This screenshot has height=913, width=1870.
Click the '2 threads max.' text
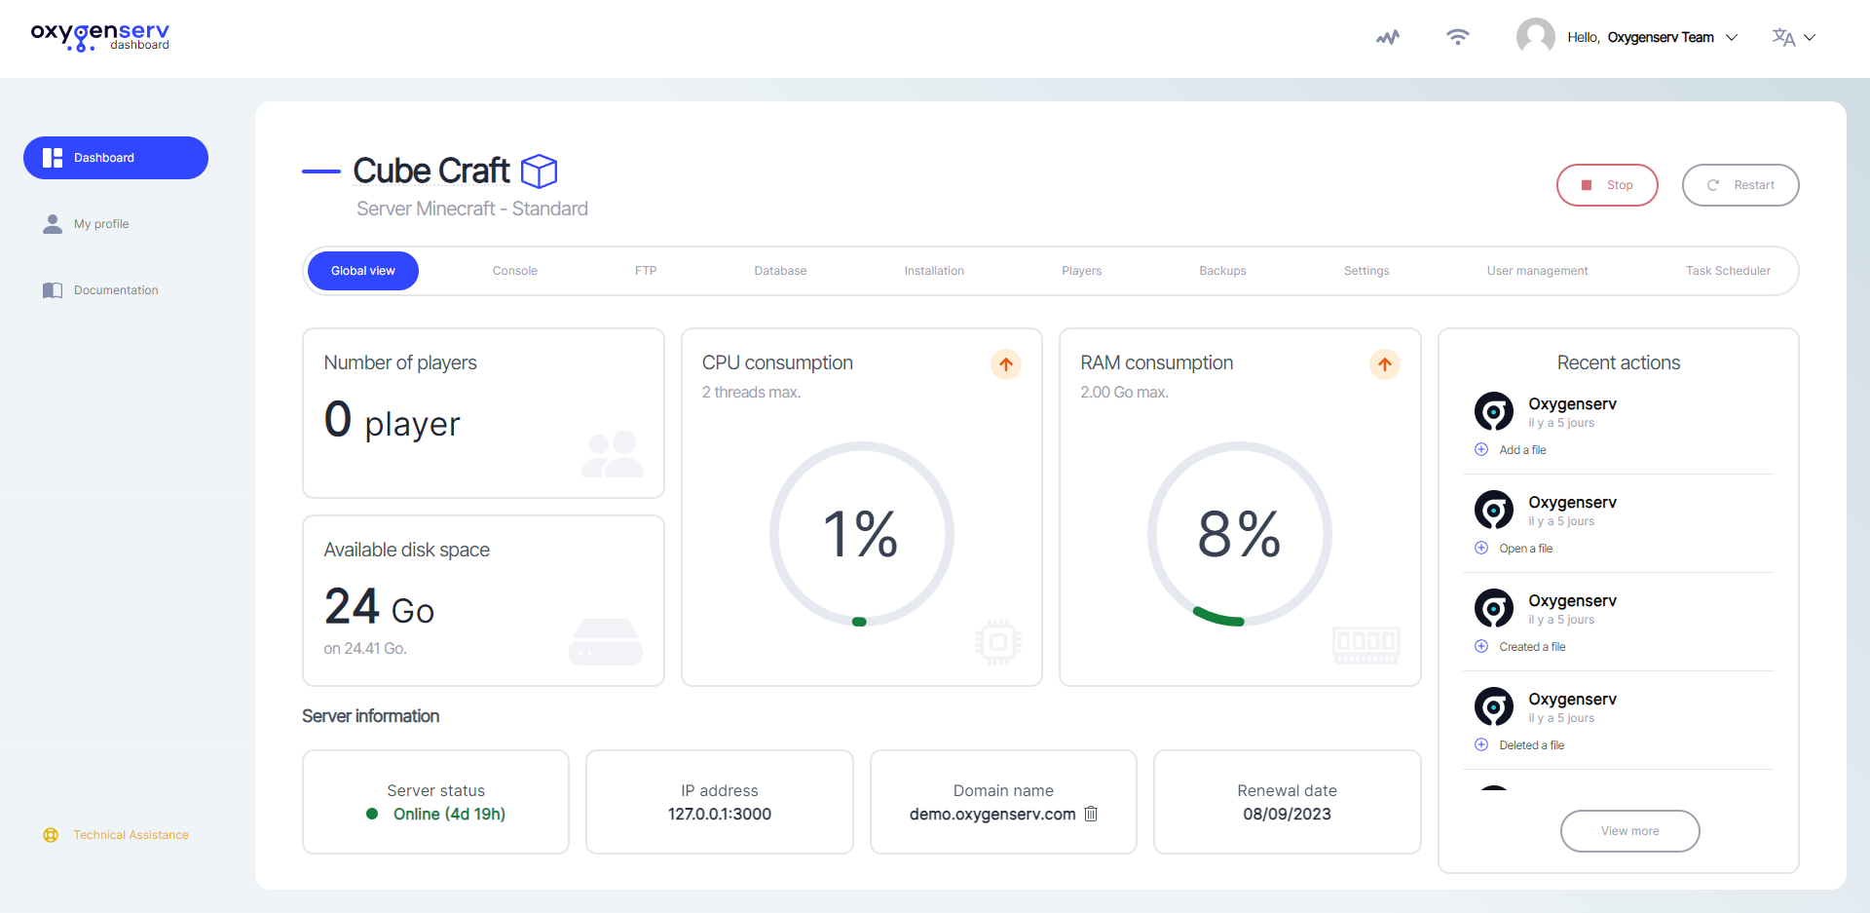click(751, 393)
